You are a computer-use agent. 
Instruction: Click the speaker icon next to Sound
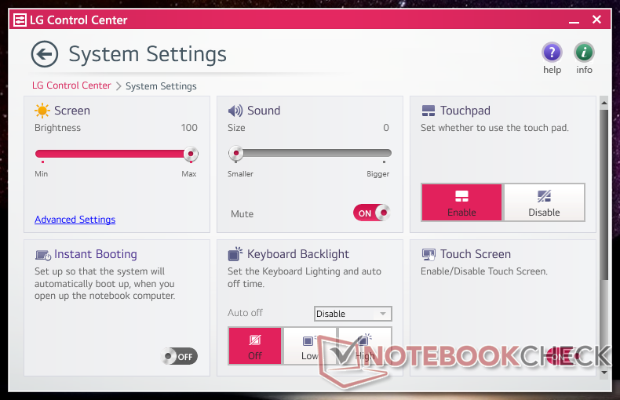click(x=235, y=111)
